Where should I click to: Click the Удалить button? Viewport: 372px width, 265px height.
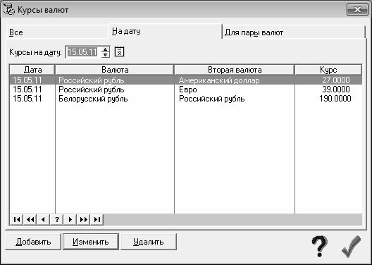tap(149, 242)
